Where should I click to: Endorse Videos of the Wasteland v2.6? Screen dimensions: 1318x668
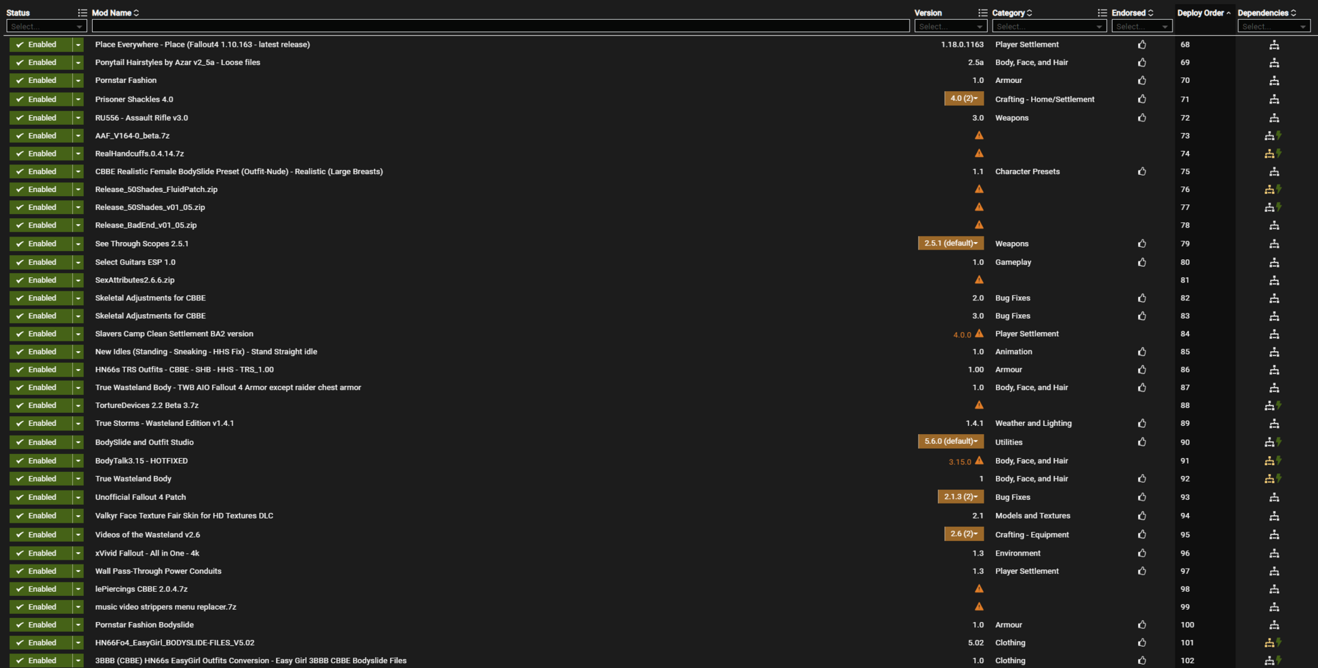(1142, 534)
